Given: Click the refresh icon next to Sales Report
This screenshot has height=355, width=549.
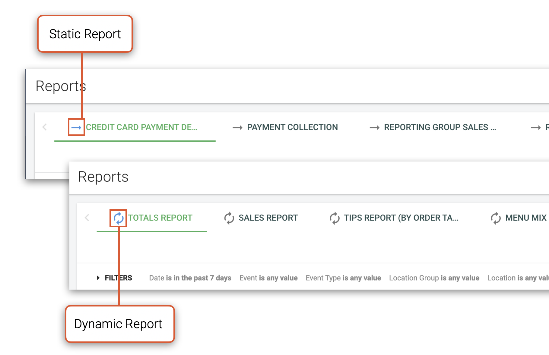Looking at the screenshot, I should [229, 218].
